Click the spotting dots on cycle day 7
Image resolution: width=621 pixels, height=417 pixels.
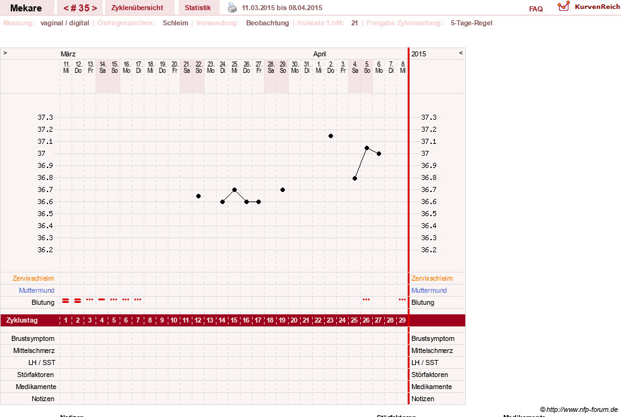pos(138,299)
